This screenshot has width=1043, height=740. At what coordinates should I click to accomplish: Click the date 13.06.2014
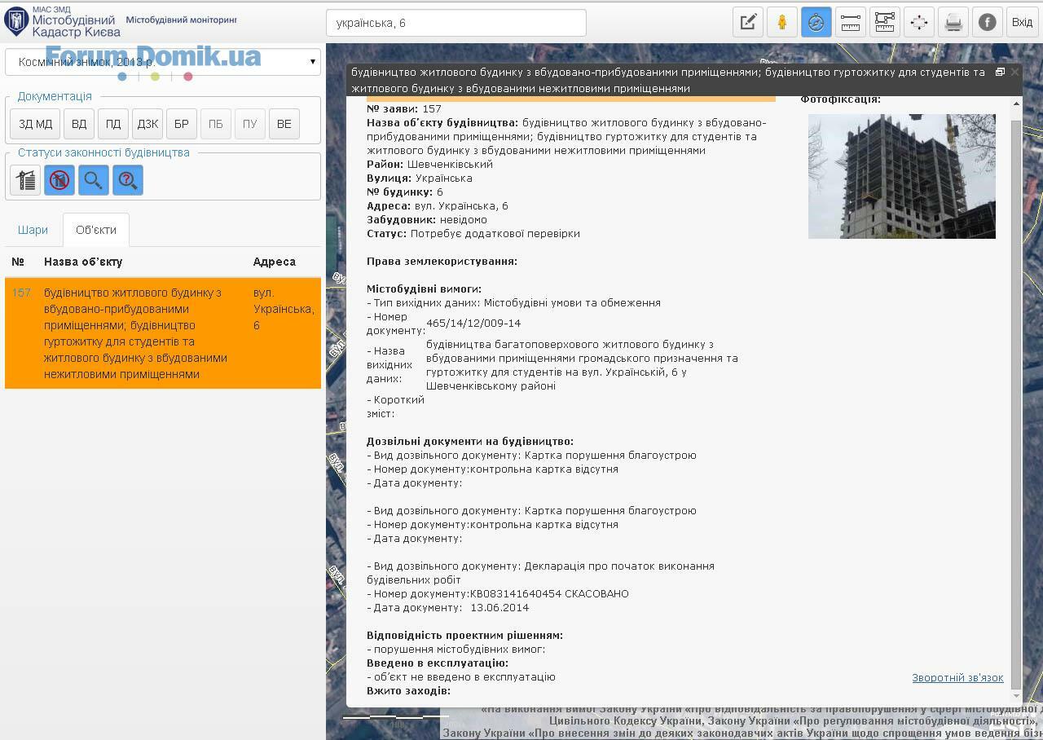tap(499, 608)
